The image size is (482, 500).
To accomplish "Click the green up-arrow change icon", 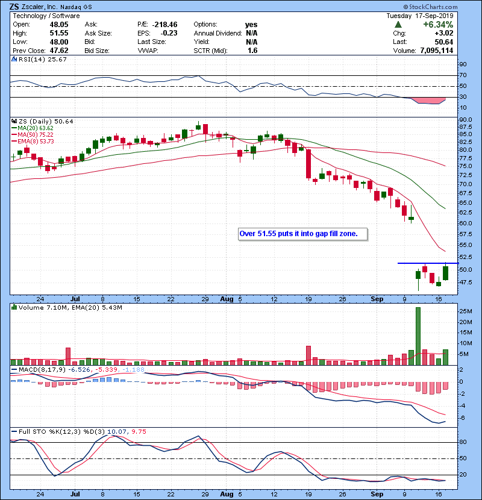I will [398, 25].
